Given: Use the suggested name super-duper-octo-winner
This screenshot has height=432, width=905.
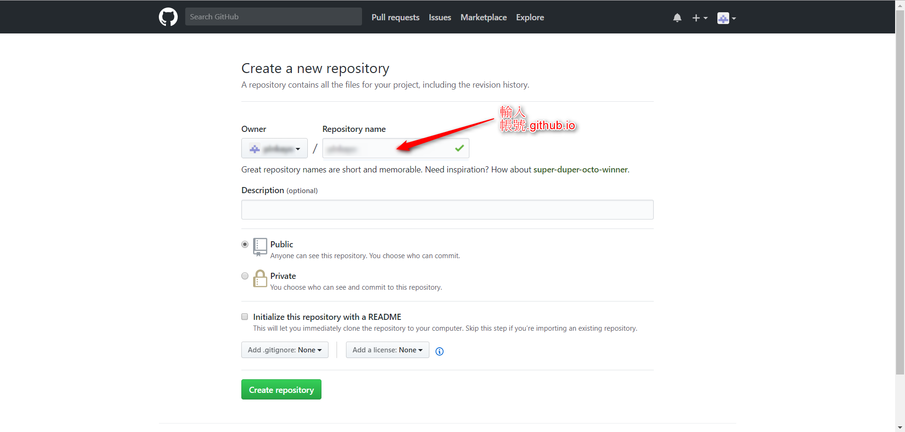Looking at the screenshot, I should [x=580, y=170].
